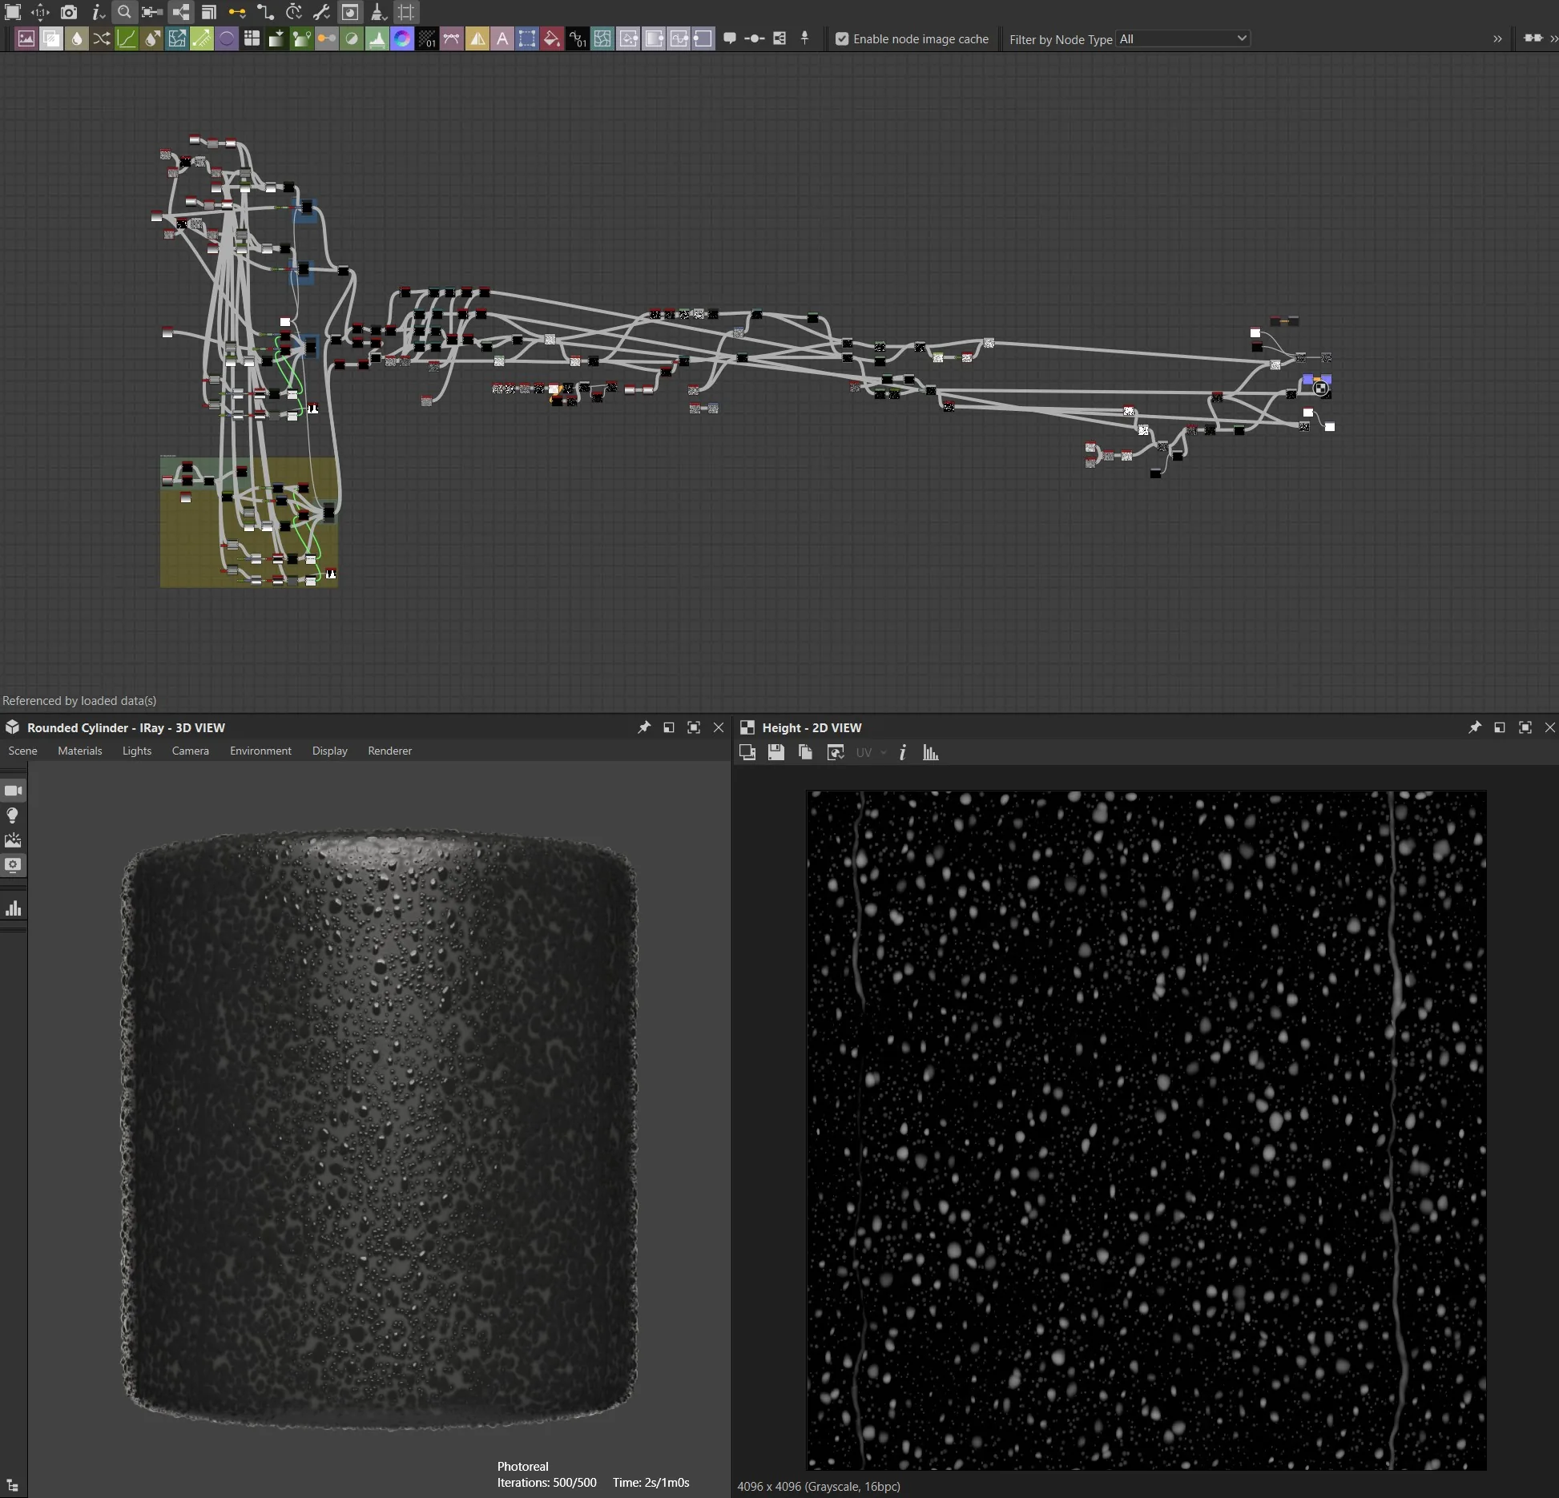Add a Blend node from toolbar
Viewport: 1559px width, 1498px height.
[51, 38]
